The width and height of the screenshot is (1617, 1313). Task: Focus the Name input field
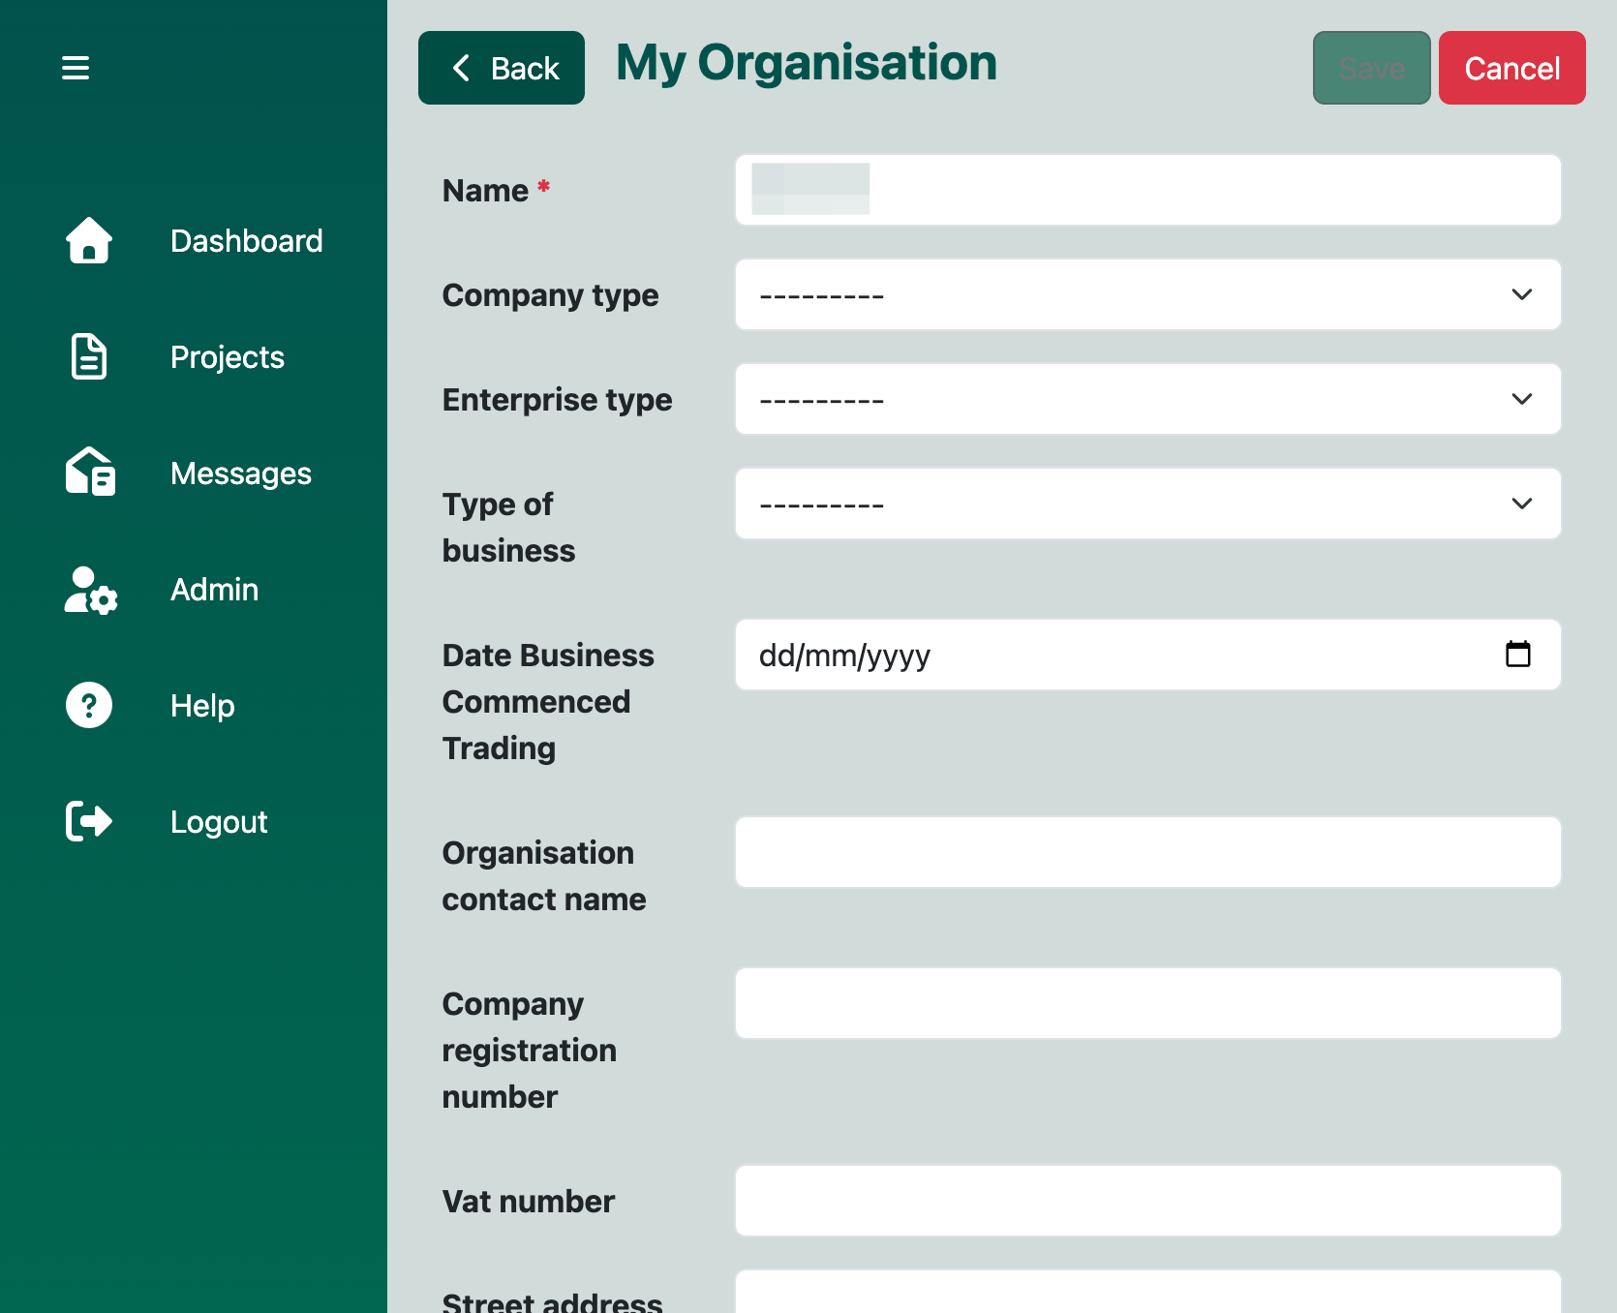[x=1148, y=190]
